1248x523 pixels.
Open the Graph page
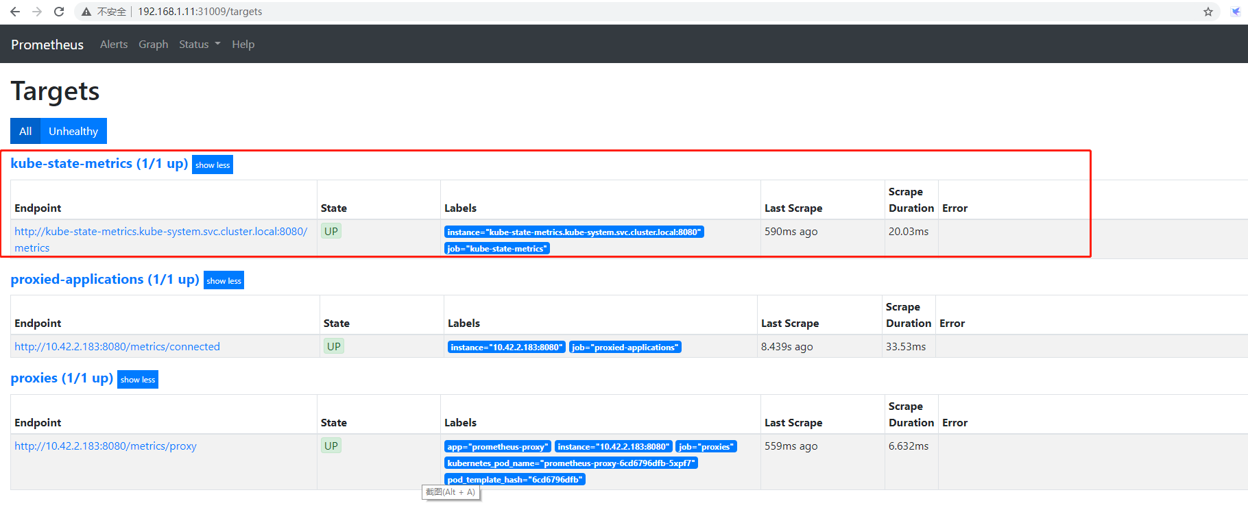pyautogui.click(x=154, y=45)
